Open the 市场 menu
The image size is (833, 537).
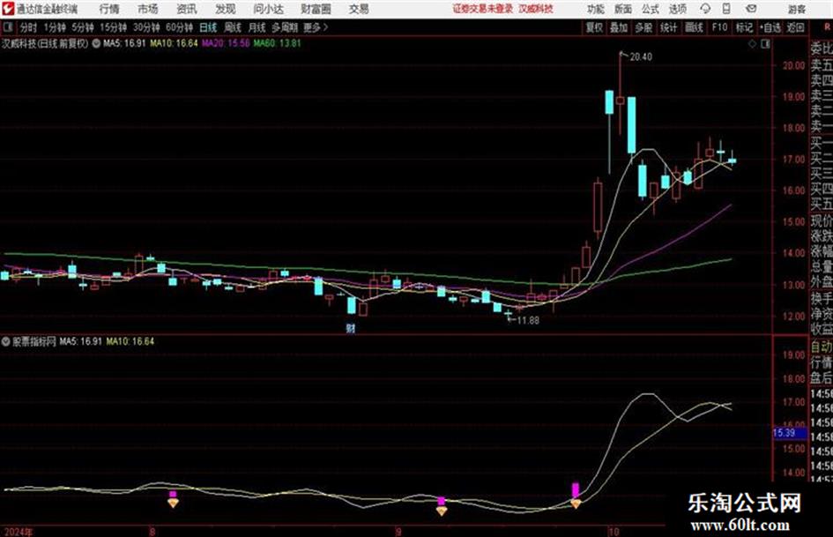(x=148, y=9)
